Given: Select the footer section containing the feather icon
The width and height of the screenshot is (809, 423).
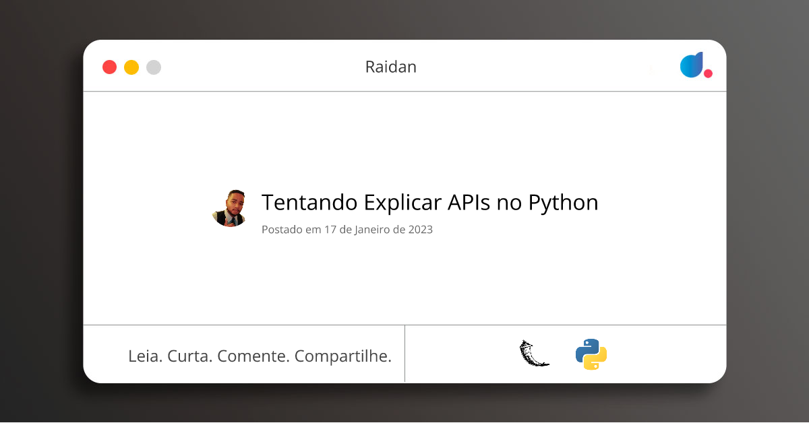Looking at the screenshot, I should pos(566,353).
